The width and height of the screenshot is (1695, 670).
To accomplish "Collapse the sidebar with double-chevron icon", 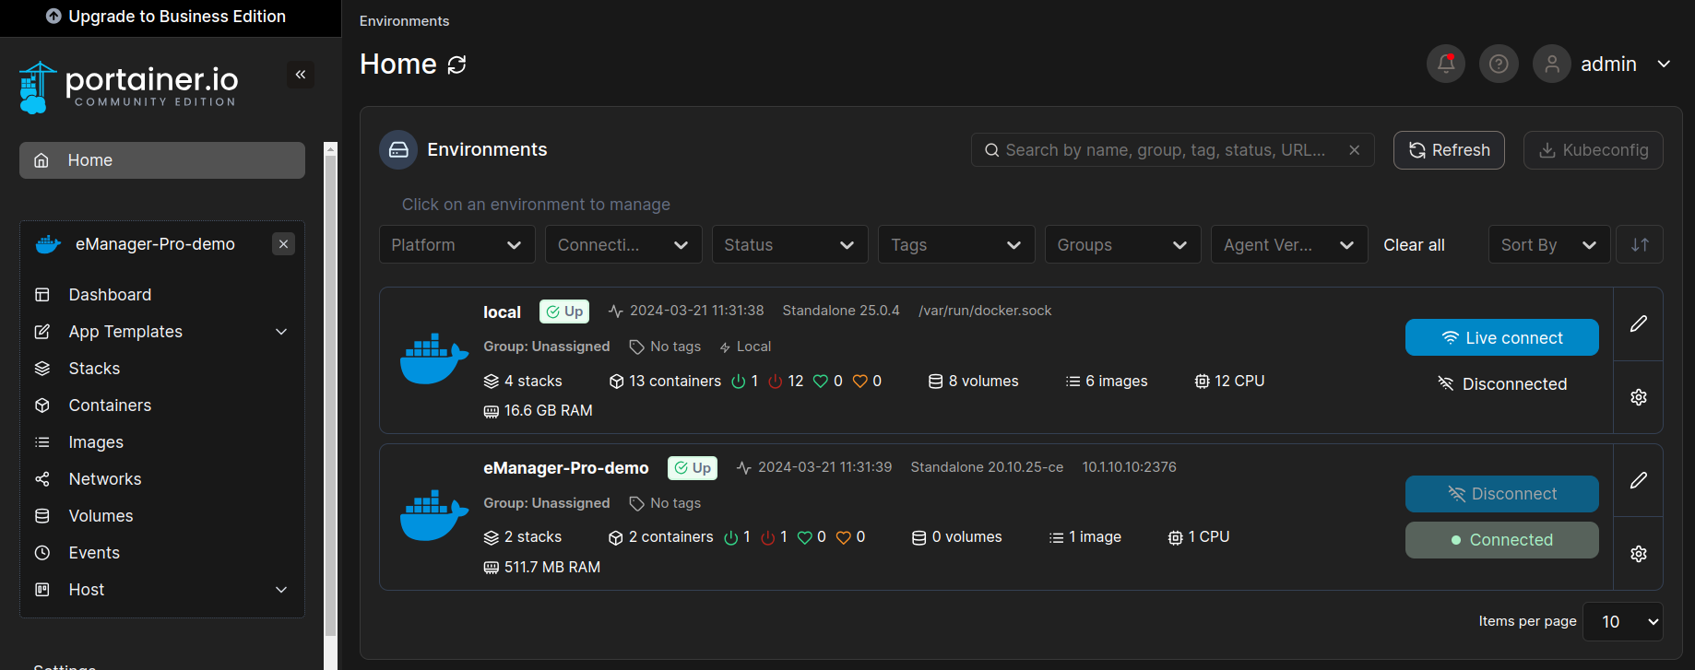I will click(x=301, y=75).
